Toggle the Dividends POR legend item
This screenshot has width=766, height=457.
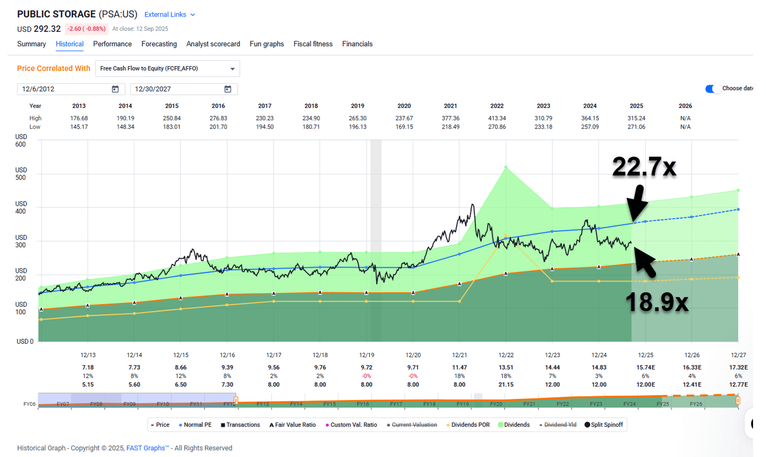(468, 425)
